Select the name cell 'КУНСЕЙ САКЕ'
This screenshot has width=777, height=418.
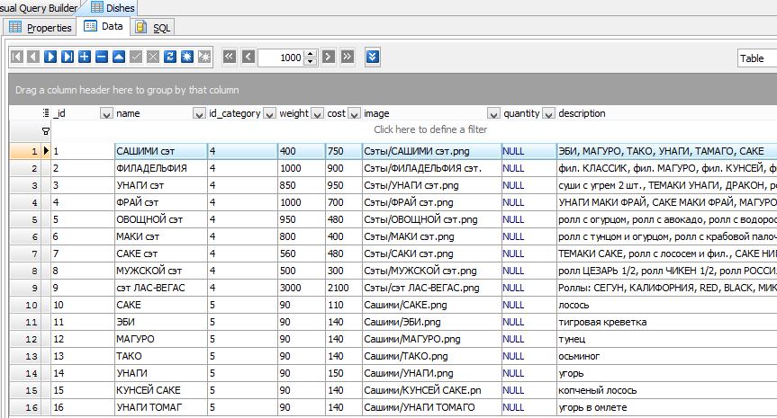point(161,390)
